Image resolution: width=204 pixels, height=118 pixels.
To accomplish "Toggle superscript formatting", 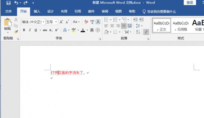I will pos(57,30).
